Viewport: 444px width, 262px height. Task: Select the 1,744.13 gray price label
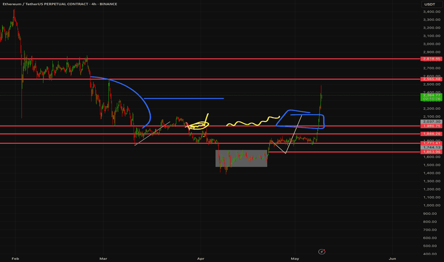pos(432,148)
